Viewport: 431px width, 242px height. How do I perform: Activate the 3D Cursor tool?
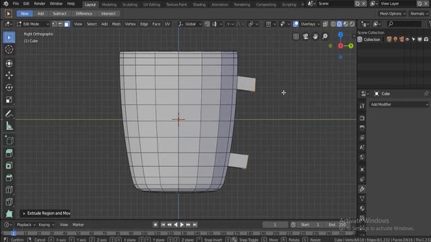click(x=9, y=49)
